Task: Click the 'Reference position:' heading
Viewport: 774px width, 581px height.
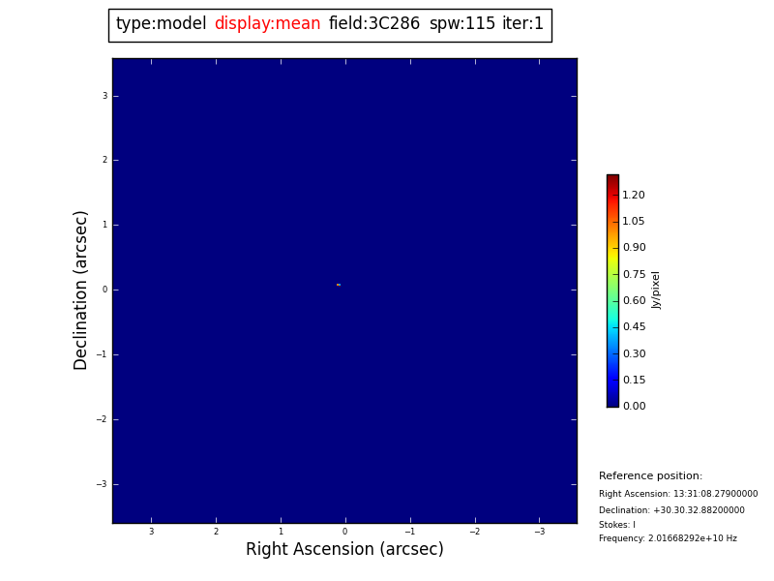Action: tap(650, 476)
